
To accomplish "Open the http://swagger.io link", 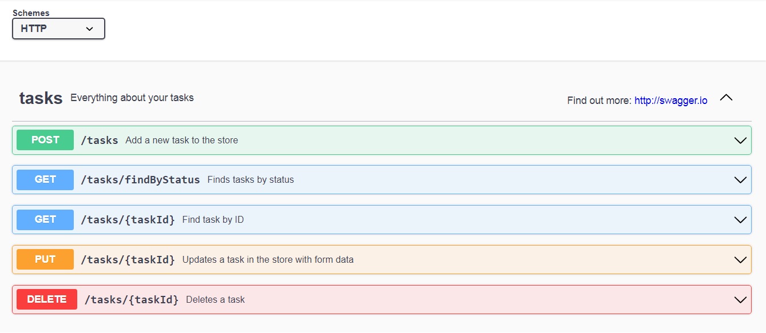I will pos(670,100).
